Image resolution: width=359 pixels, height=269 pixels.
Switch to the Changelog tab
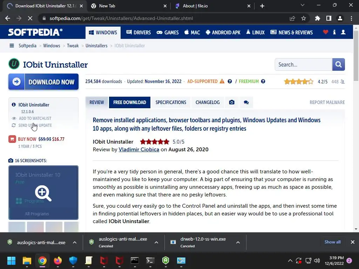tap(208, 102)
